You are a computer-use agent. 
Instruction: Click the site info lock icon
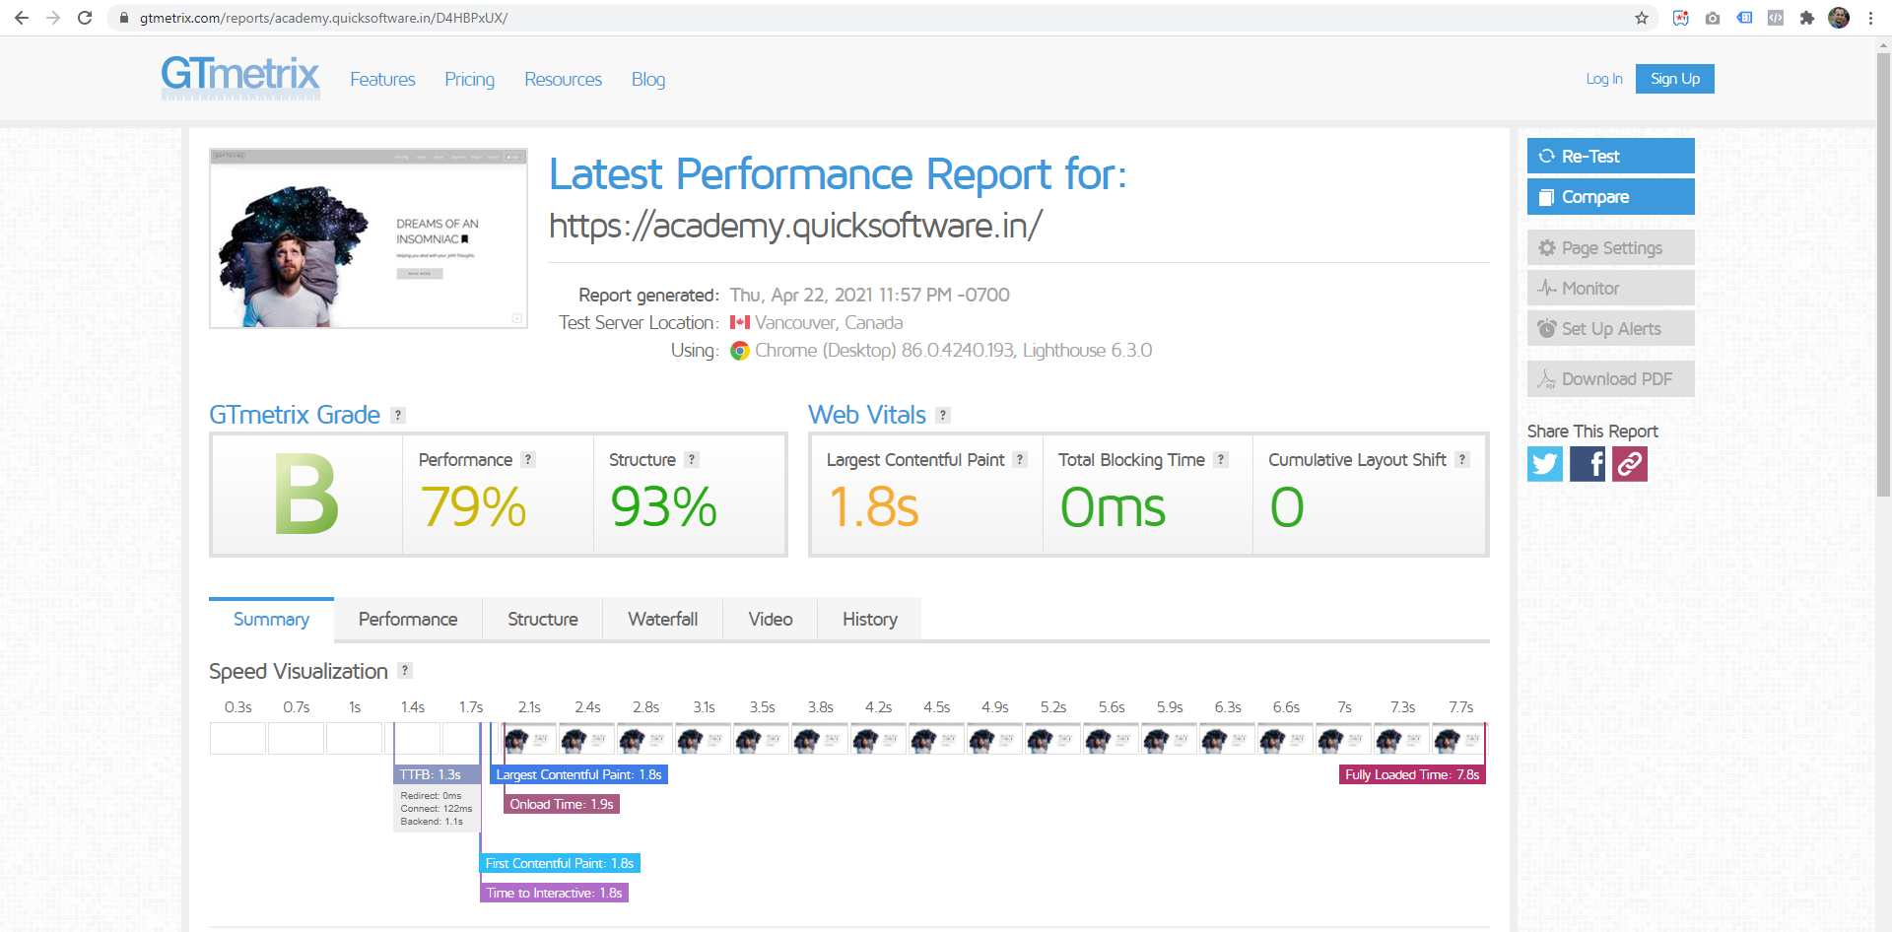point(124,18)
